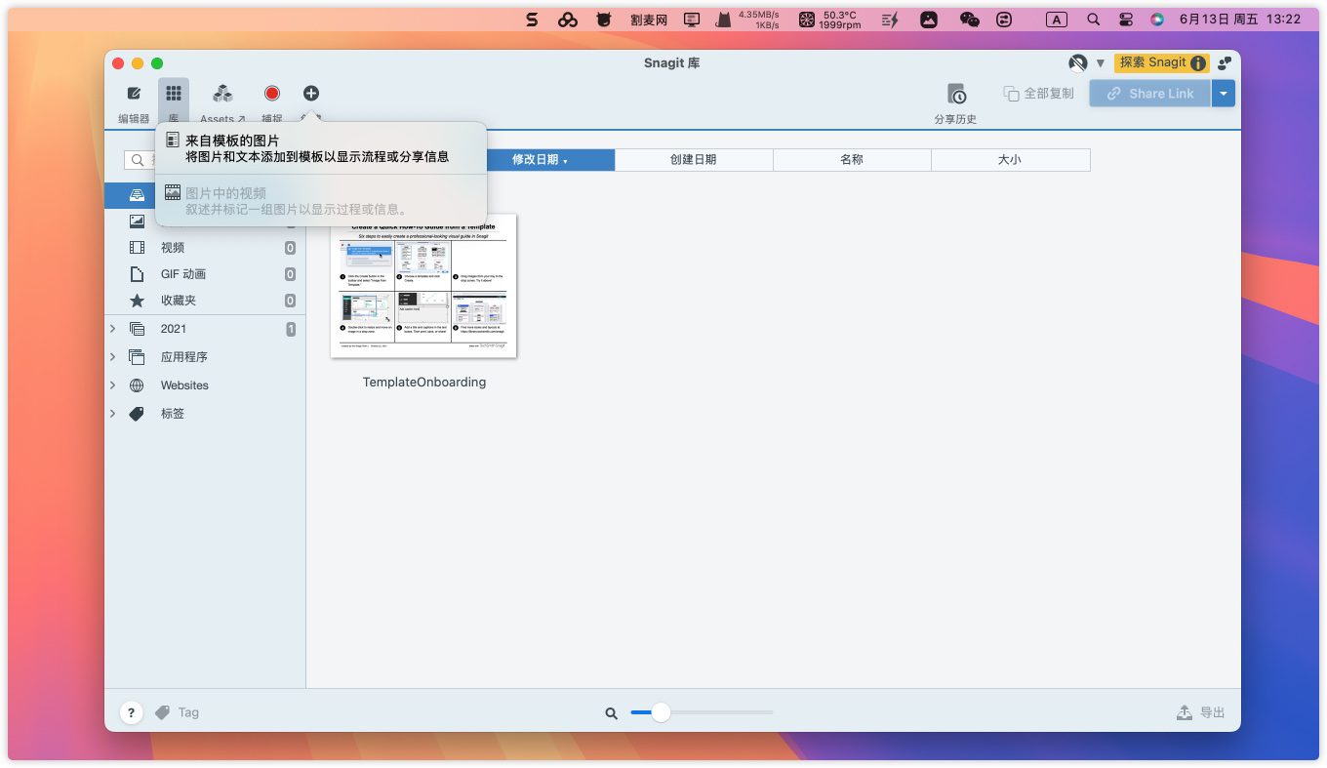The image size is (1327, 768).
Task: Click the 探索 Snagit button
Action: click(1161, 63)
